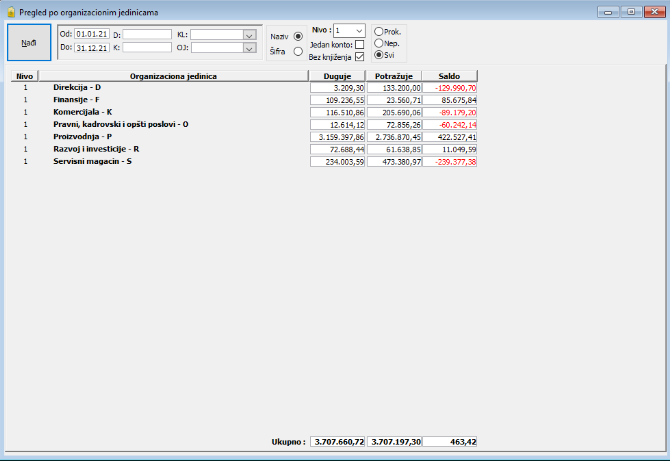Click Razvoj potražuje value 61.638,85
The width and height of the screenshot is (670, 461).
pos(394,149)
